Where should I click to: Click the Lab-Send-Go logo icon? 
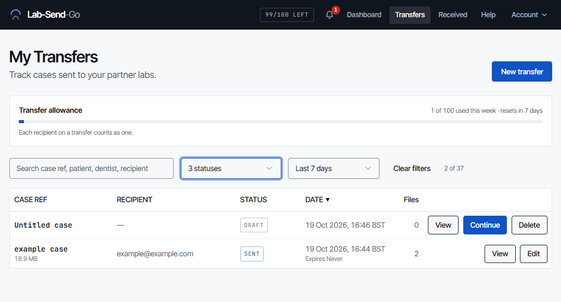click(16, 15)
